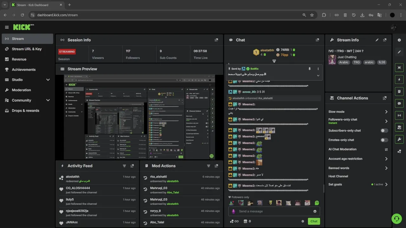Open Banned words settings
406x228 pixels.
pos(358,168)
